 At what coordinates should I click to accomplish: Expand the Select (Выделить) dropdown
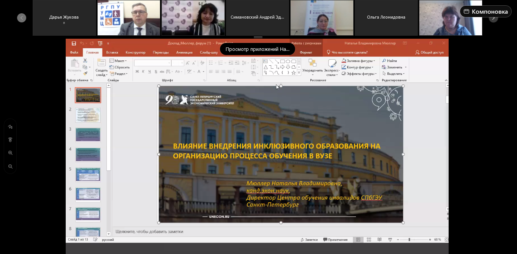(394, 74)
